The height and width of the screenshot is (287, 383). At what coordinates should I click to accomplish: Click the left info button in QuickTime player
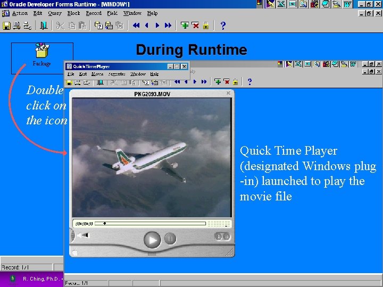tap(219, 236)
